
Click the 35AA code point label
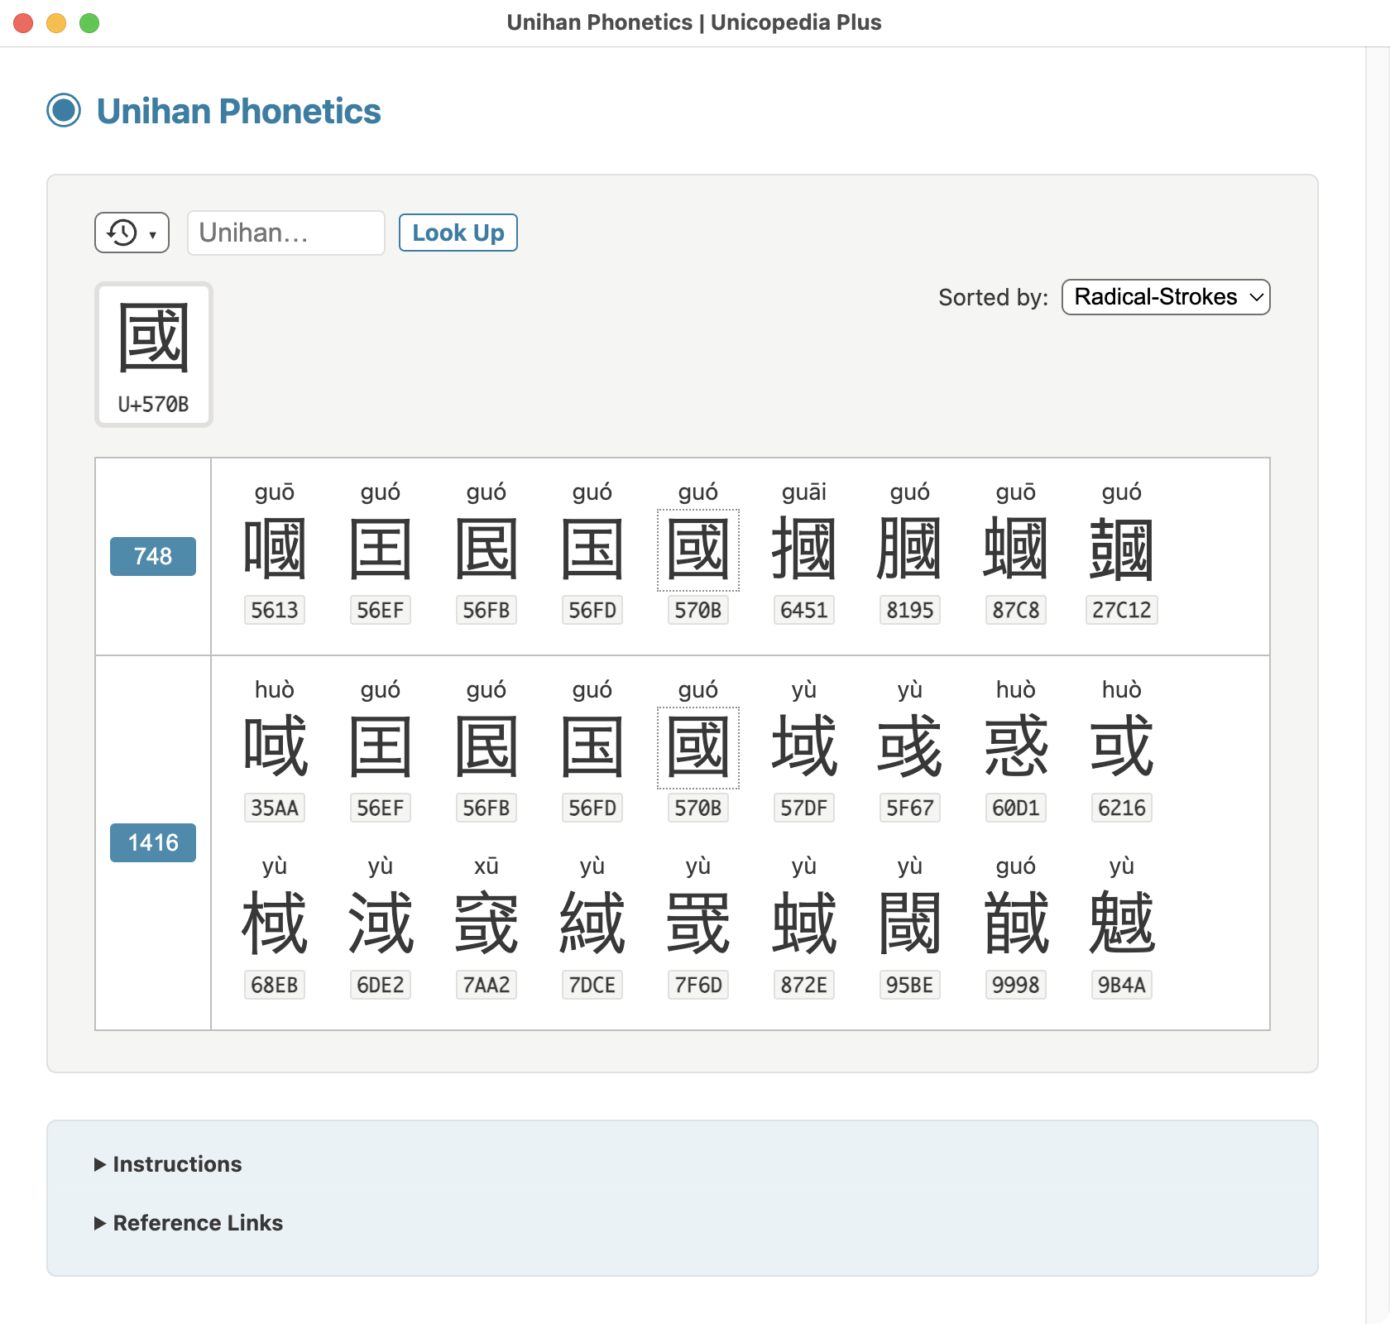[275, 808]
